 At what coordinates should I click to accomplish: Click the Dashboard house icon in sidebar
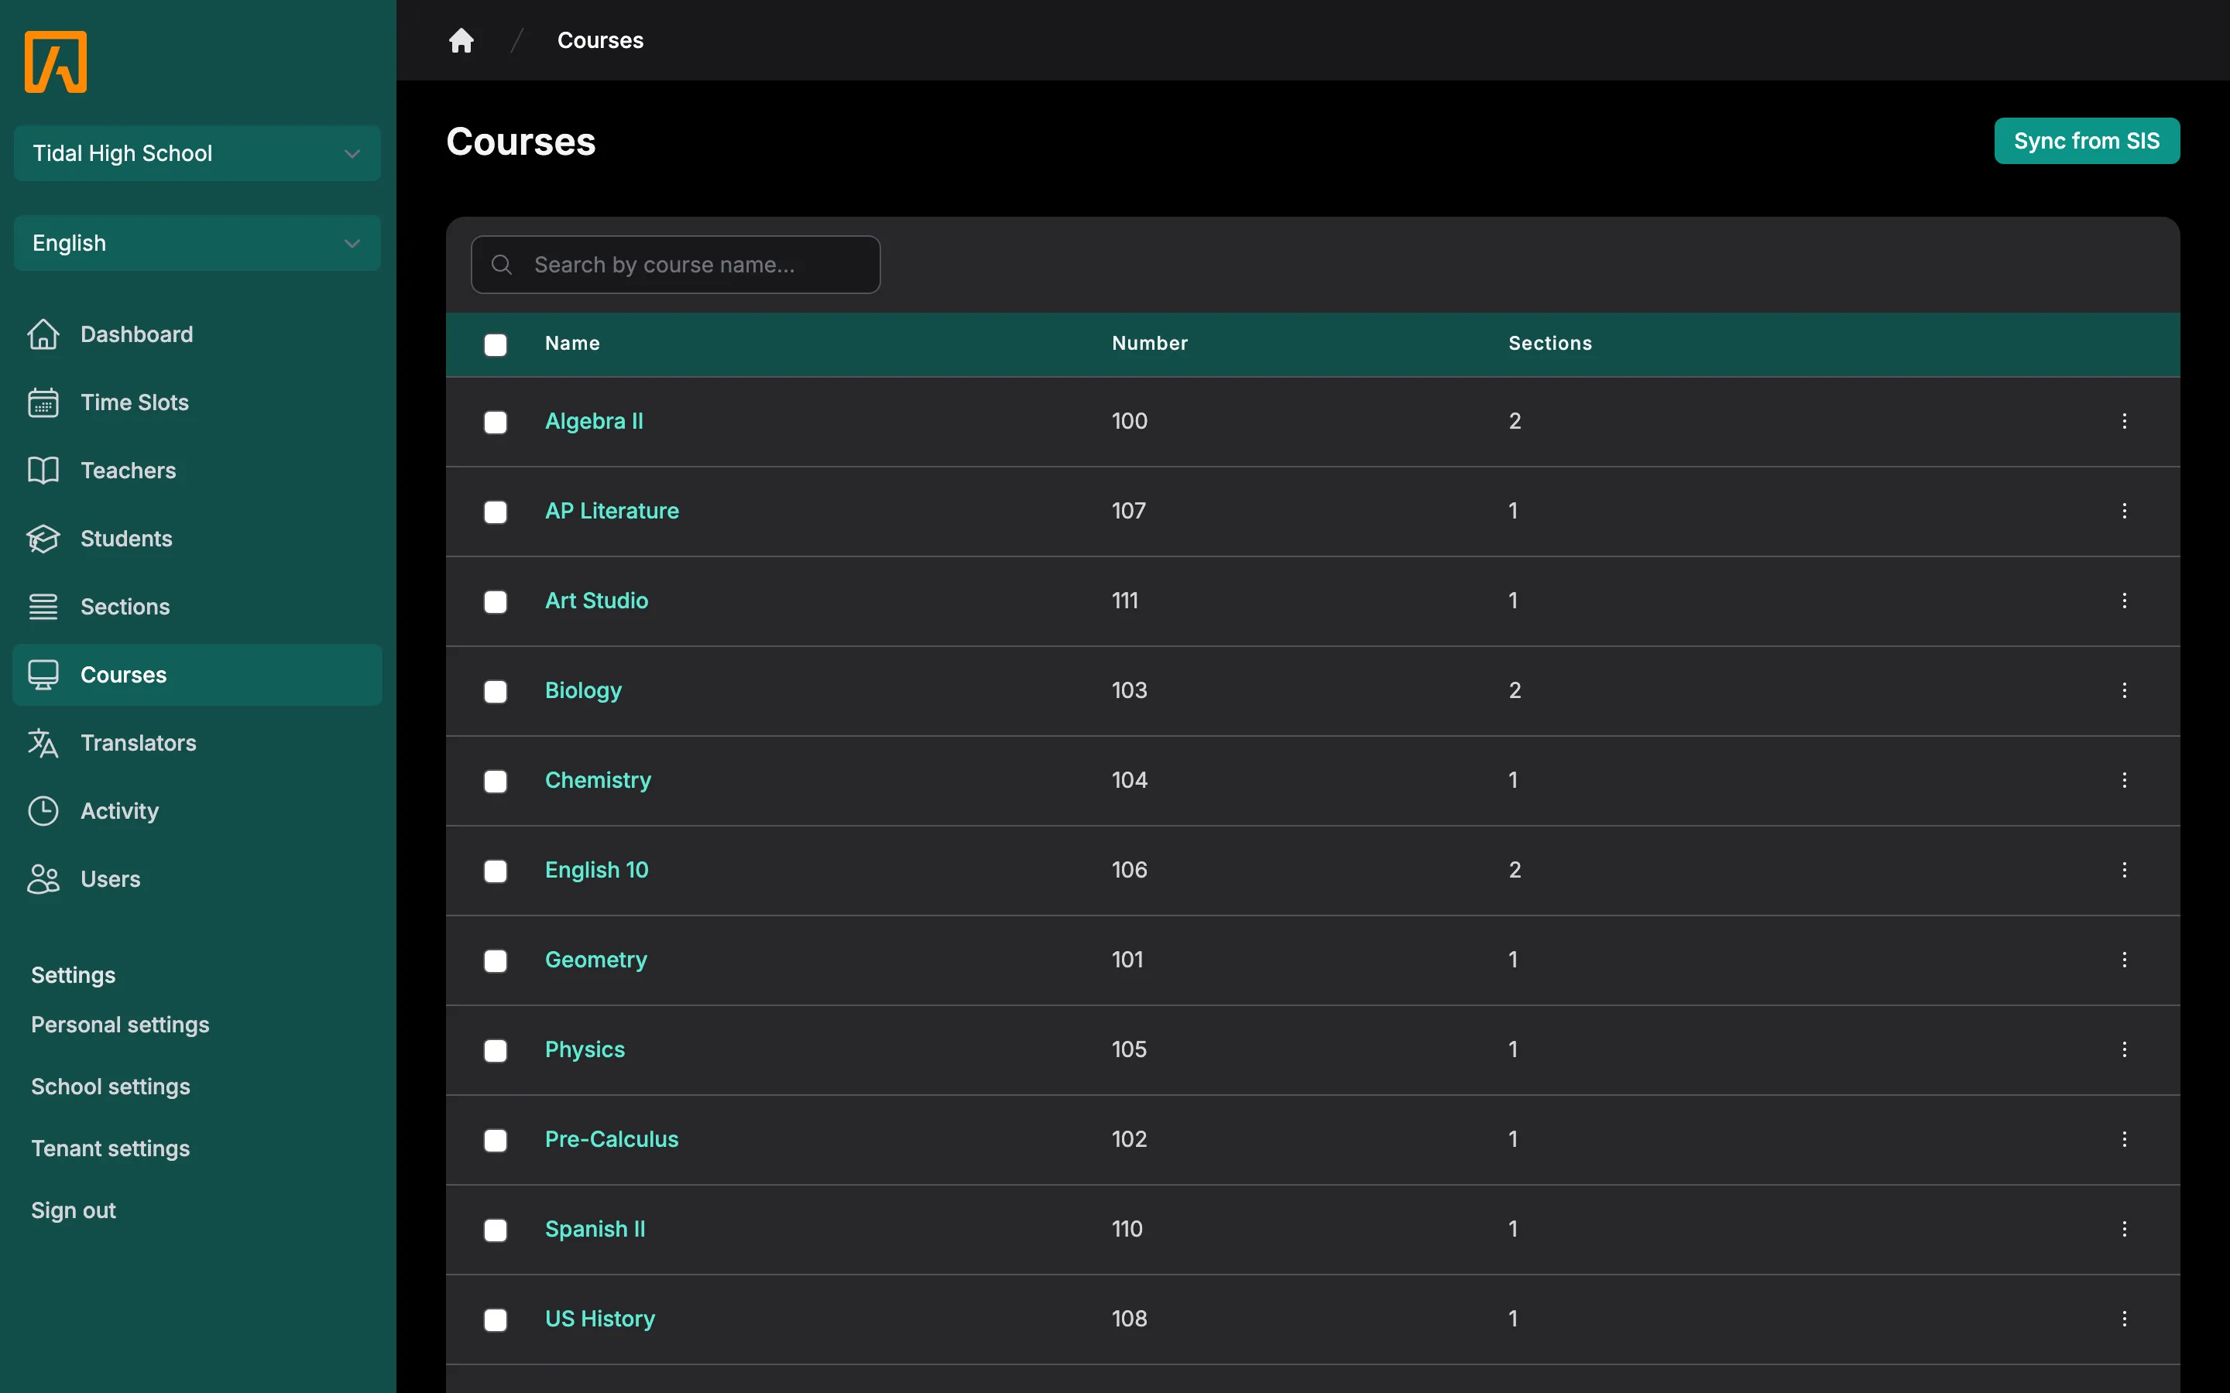43,334
